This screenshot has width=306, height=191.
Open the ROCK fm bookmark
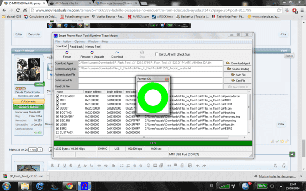[x=163, y=17]
